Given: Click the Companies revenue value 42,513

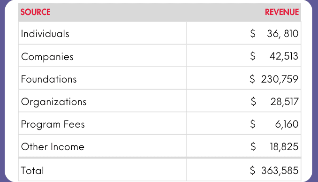Looking at the screenshot, I should [284, 56].
